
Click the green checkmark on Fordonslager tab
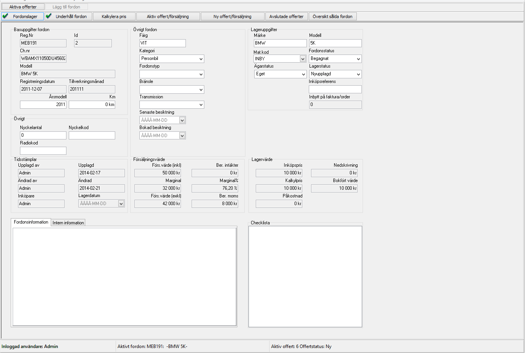pos(5,16)
